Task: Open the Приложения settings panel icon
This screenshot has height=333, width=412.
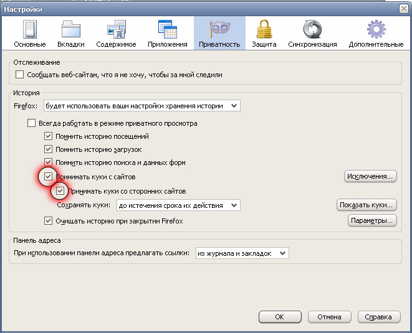Action: tap(167, 30)
